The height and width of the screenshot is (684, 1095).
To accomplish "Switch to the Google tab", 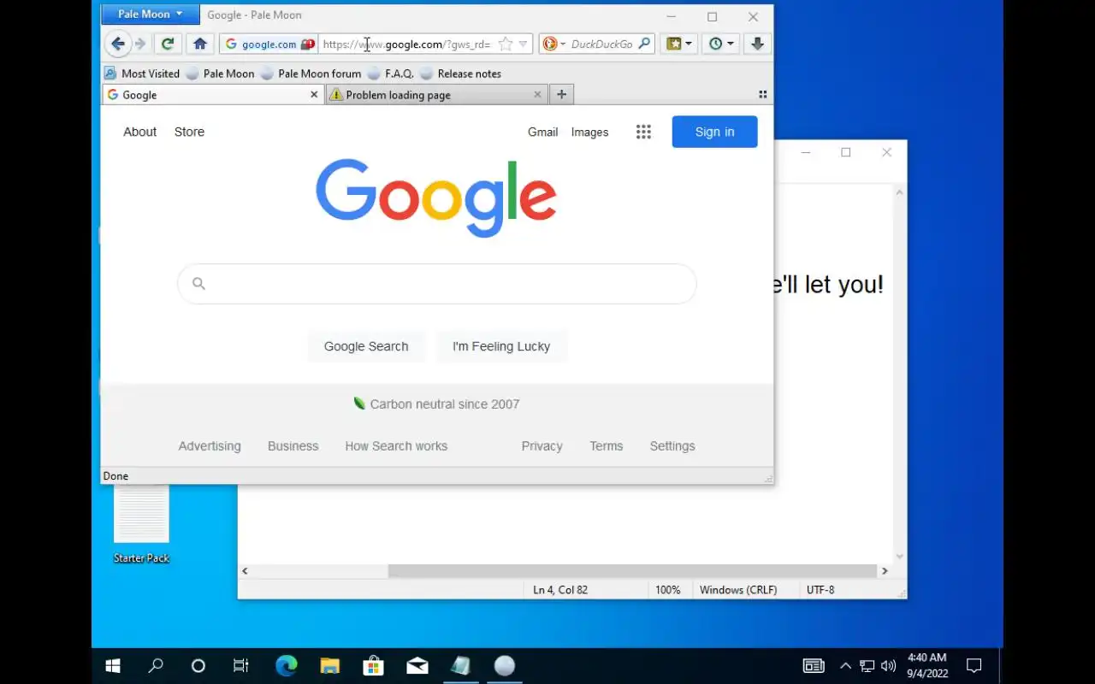I will (x=212, y=95).
